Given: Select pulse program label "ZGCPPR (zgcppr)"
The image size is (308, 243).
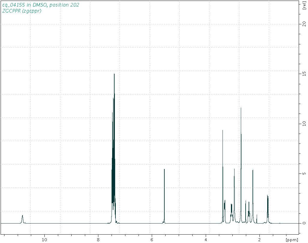Looking at the screenshot, I should coord(22,11).
